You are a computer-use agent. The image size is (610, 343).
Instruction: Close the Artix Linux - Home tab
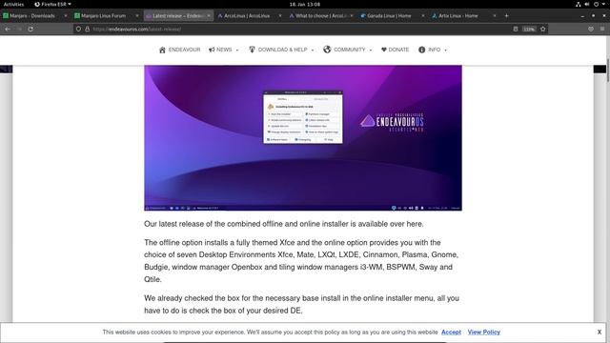[495, 16]
